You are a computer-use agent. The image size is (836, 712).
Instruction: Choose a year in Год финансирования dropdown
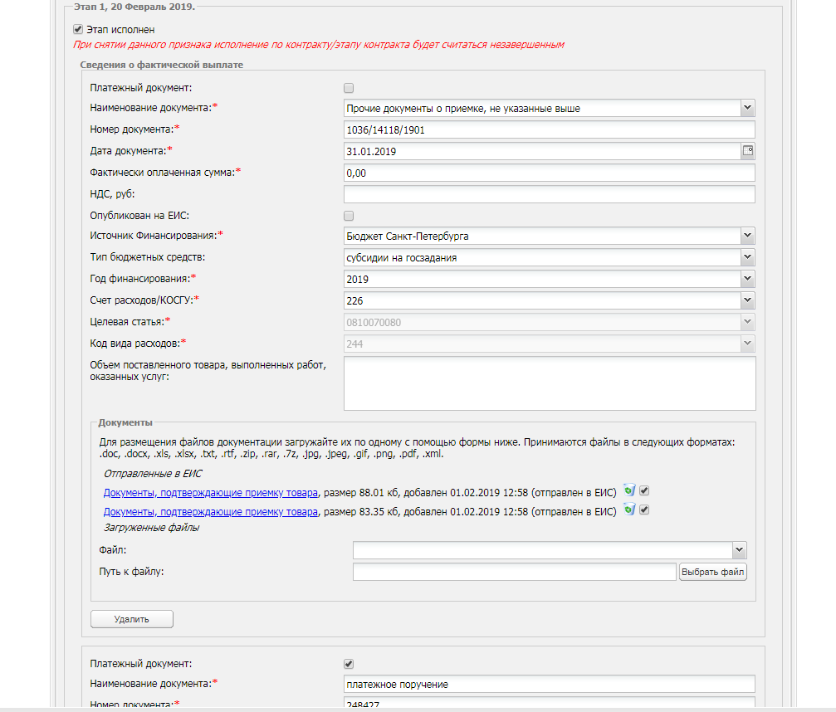pos(747,280)
